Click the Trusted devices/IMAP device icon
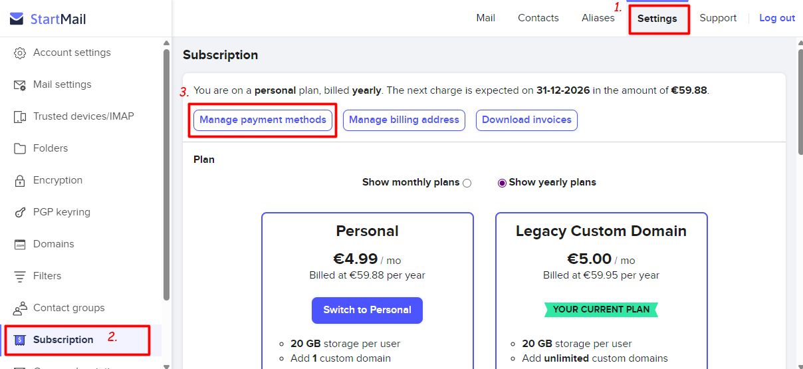The height and width of the screenshot is (369, 803). [x=20, y=116]
